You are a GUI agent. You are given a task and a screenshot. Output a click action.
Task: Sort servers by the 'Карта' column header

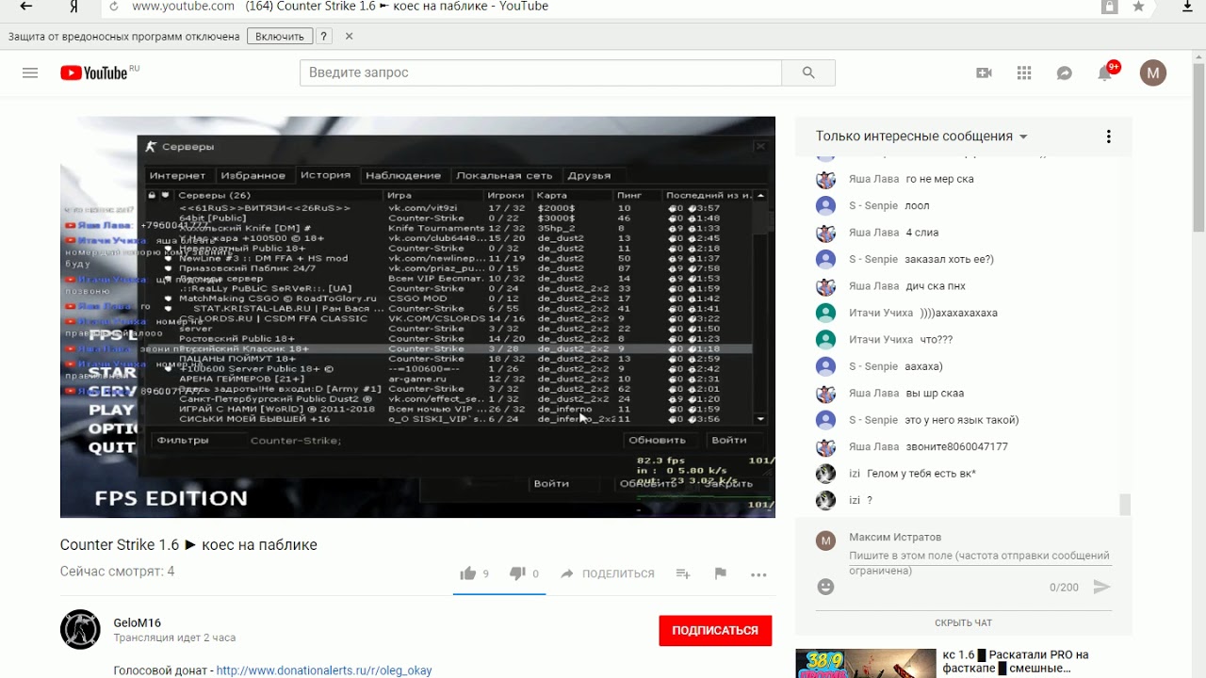pyautogui.click(x=573, y=195)
